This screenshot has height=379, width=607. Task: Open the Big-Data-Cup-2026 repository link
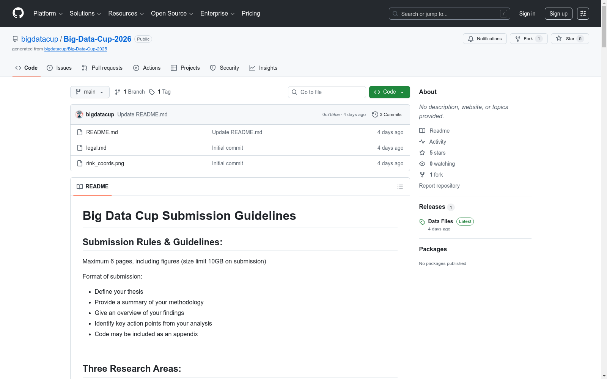[97, 39]
